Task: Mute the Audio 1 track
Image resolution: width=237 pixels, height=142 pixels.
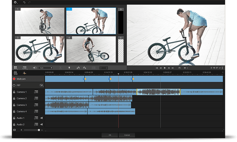Action: click(41, 118)
